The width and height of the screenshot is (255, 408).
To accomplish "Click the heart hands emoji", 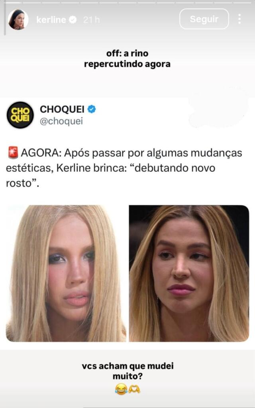I will point(134,389).
